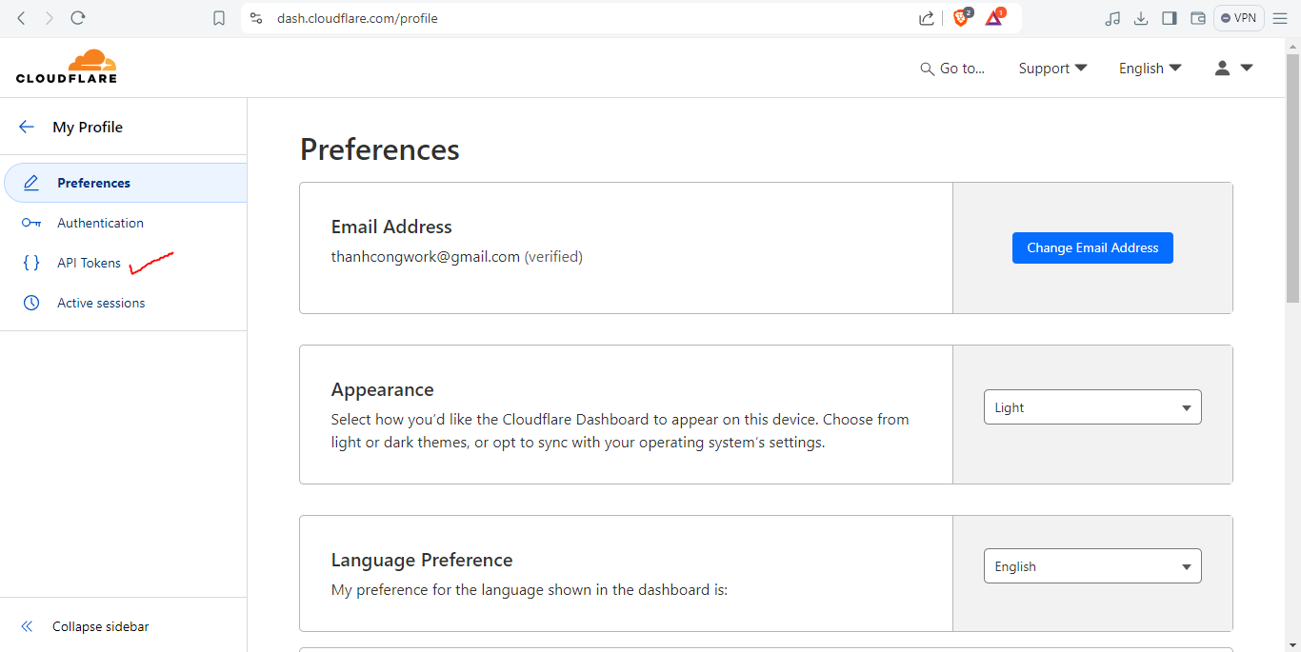Click the share icon in the address bar
This screenshot has height=652, width=1301.
click(927, 18)
